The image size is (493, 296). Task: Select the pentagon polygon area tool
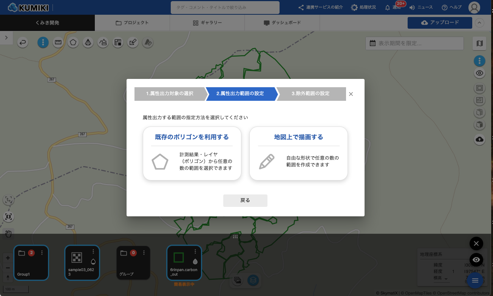click(x=73, y=43)
